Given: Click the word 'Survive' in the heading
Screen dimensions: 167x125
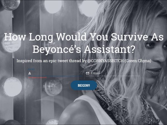Looking at the screenshot, I should [x=130, y=37].
